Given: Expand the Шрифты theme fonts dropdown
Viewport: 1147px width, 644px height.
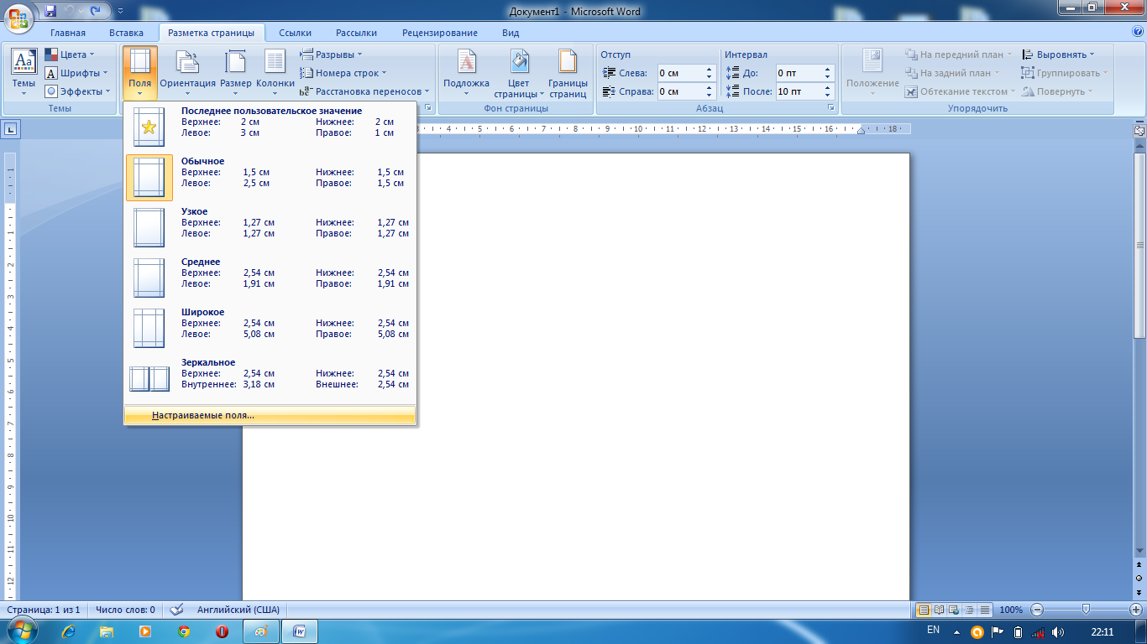Looking at the screenshot, I should 77,73.
